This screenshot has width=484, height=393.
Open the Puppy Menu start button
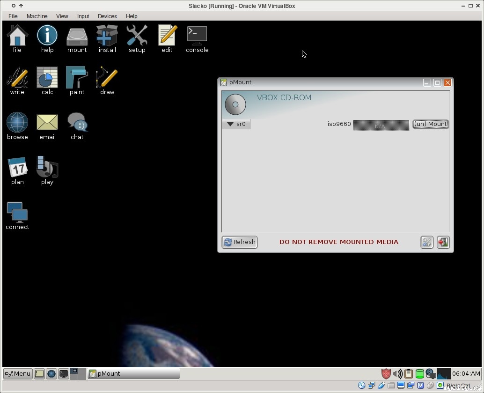18,373
